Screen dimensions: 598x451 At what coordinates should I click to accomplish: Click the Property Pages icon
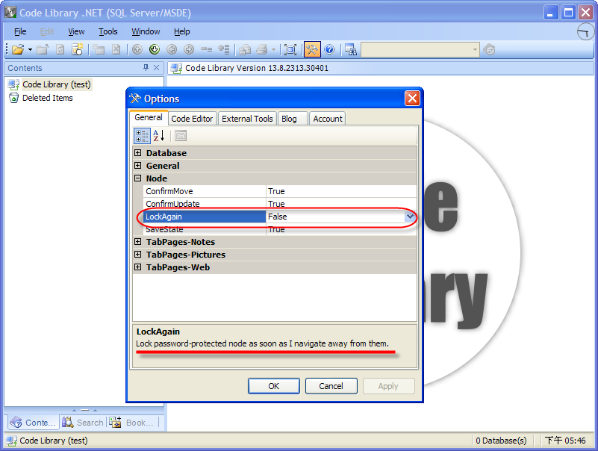coord(181,136)
